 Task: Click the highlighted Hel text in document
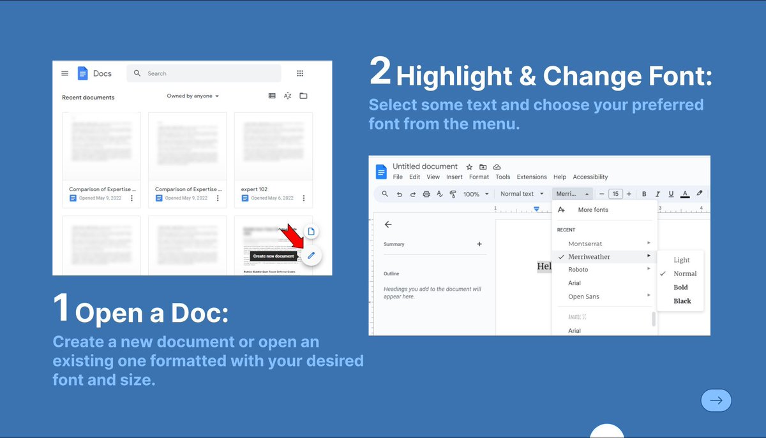(544, 266)
